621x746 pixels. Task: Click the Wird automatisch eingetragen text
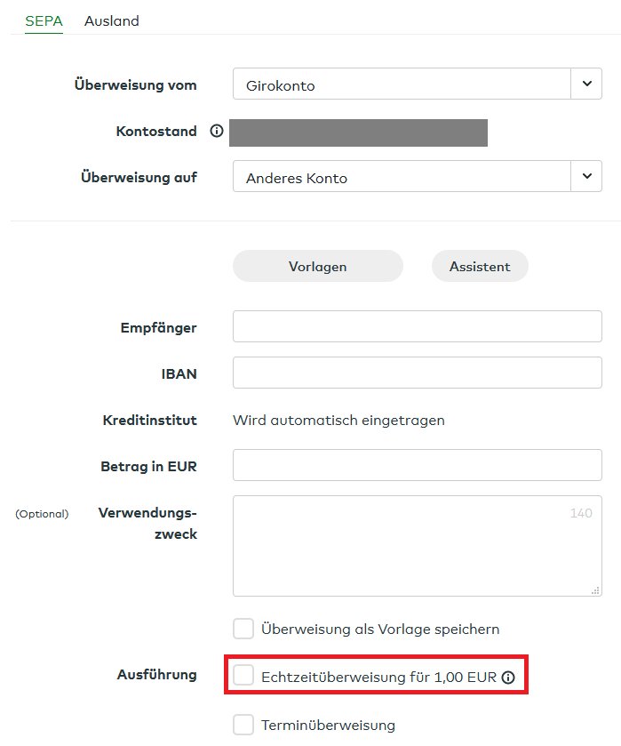(x=338, y=420)
